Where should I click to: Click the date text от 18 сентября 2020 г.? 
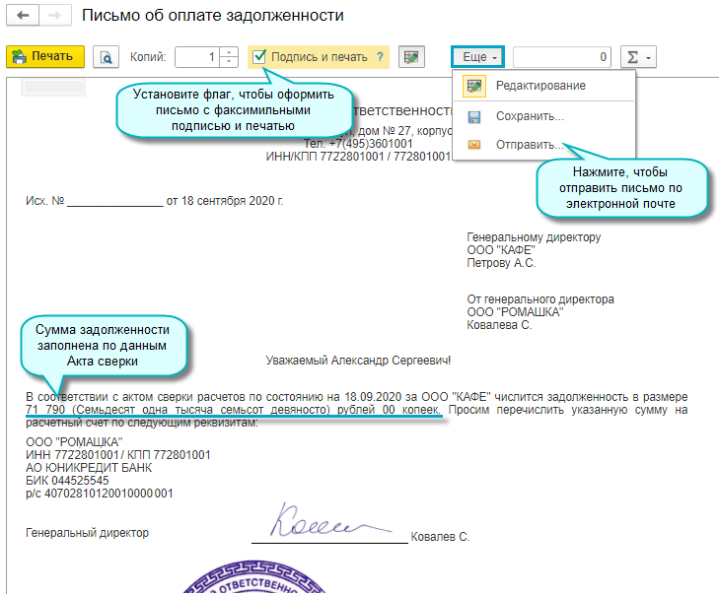coord(225,201)
